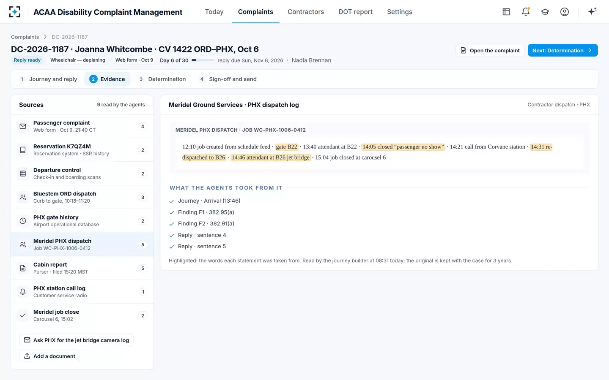This screenshot has width=609, height=380.
Task: Click the Complaints breadcrumb link
Action: [25, 37]
